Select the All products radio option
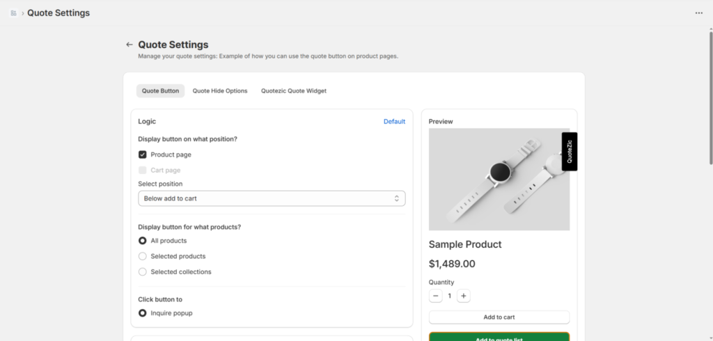 tap(143, 241)
